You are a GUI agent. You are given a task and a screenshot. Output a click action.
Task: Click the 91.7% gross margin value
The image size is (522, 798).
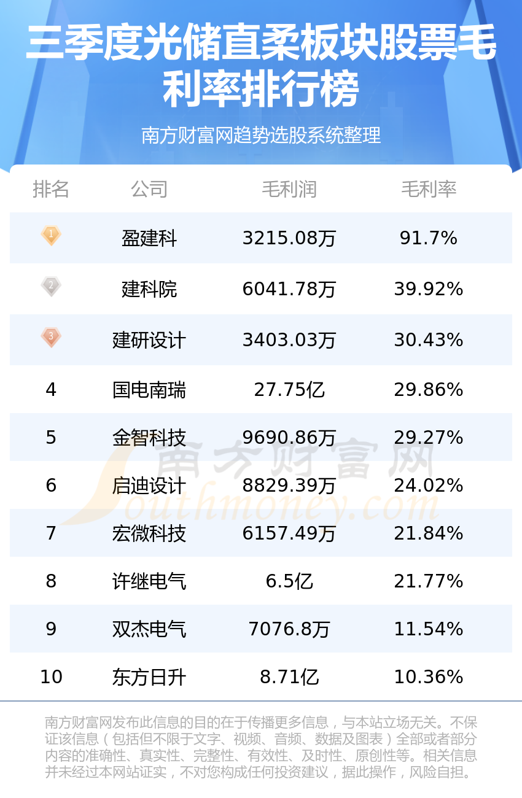tap(429, 238)
